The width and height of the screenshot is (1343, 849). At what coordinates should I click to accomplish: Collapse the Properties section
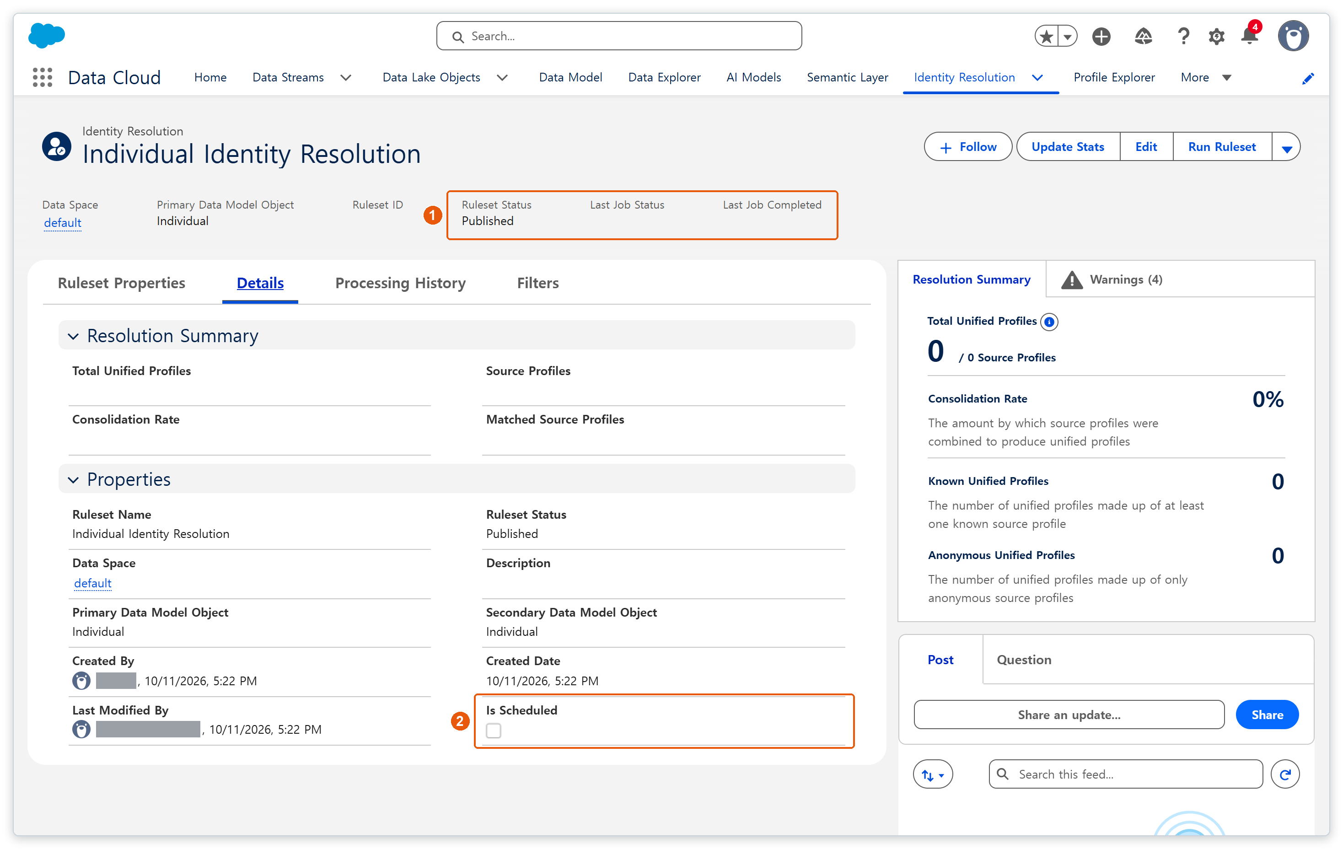click(73, 480)
